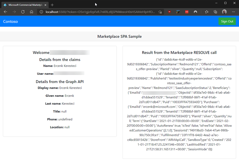Viewport: 239px width, 167px height.
Task: Click the localhost address bar
Action: point(100,12)
